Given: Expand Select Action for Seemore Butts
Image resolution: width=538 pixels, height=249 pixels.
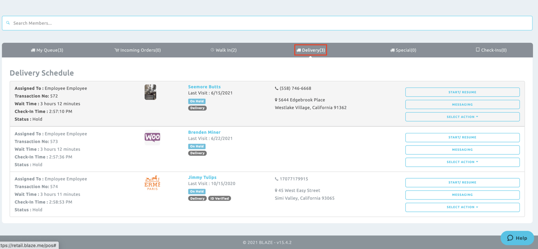Looking at the screenshot, I should [462, 117].
